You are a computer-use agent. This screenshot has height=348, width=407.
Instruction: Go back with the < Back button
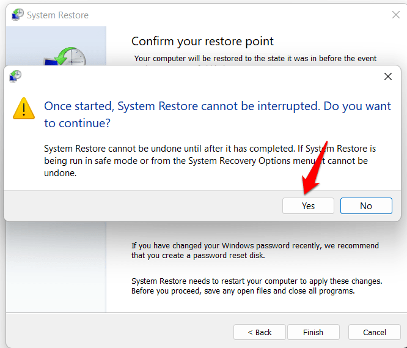pos(260,332)
